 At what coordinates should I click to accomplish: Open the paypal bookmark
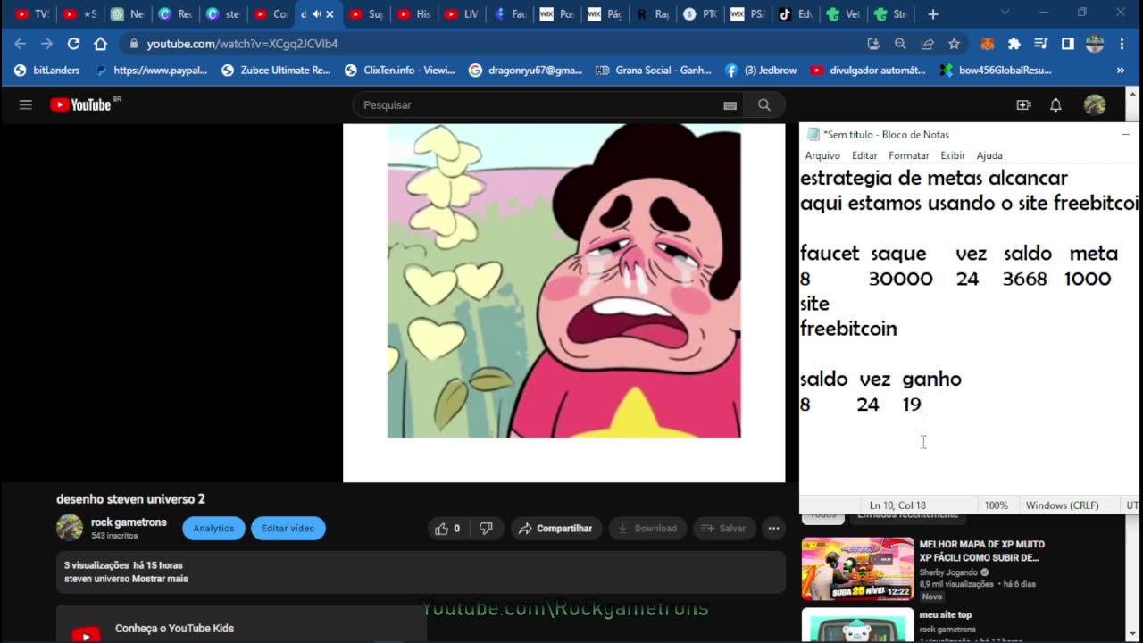151,70
